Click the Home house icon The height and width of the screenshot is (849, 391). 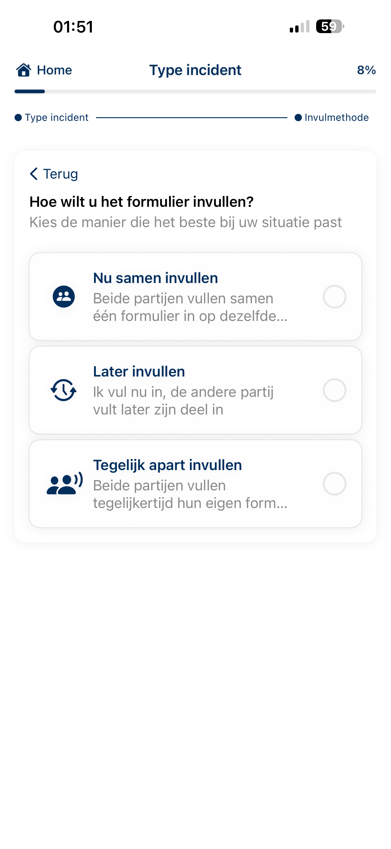[24, 70]
